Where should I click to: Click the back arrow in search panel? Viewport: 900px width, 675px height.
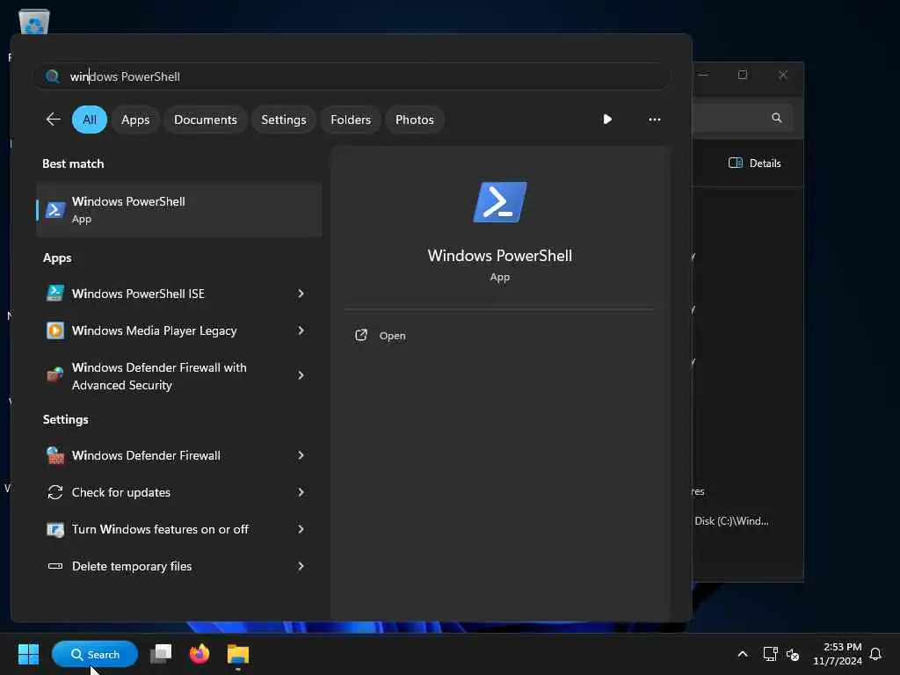tap(54, 120)
